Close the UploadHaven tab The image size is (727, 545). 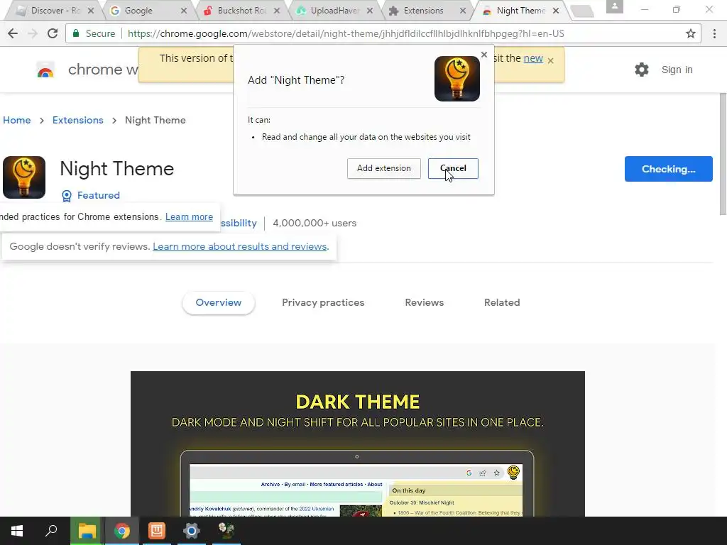click(369, 10)
